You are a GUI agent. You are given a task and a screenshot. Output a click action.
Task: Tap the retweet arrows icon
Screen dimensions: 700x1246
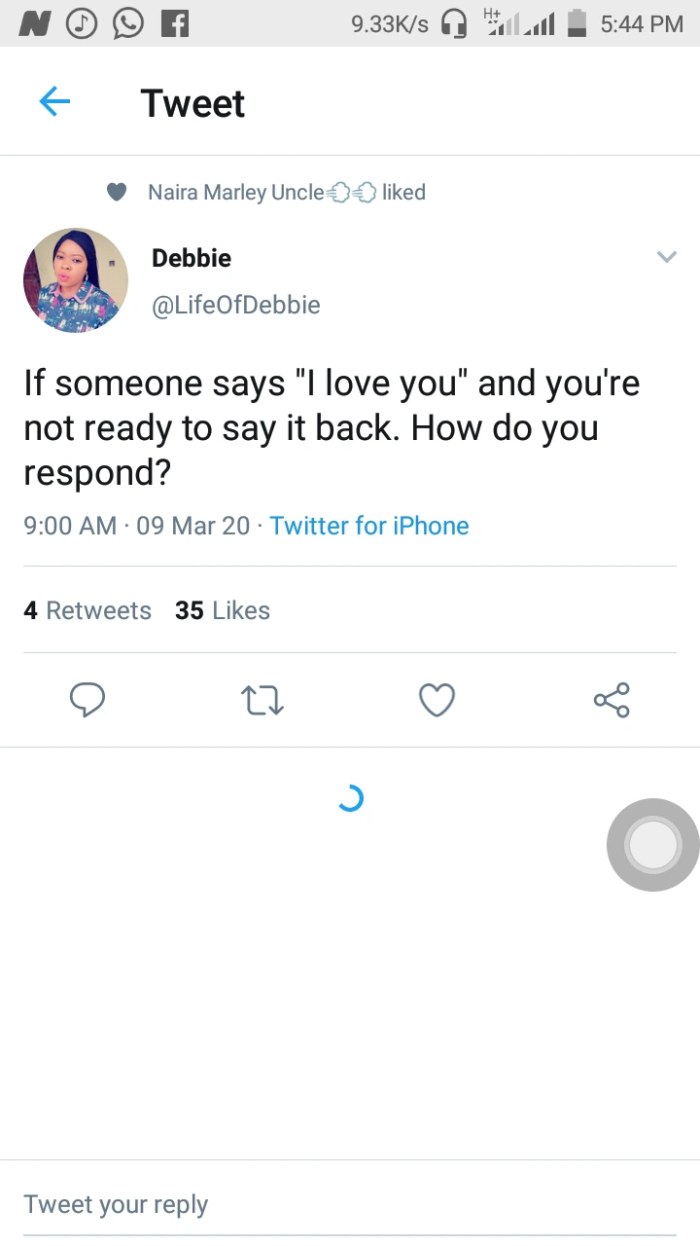click(262, 699)
